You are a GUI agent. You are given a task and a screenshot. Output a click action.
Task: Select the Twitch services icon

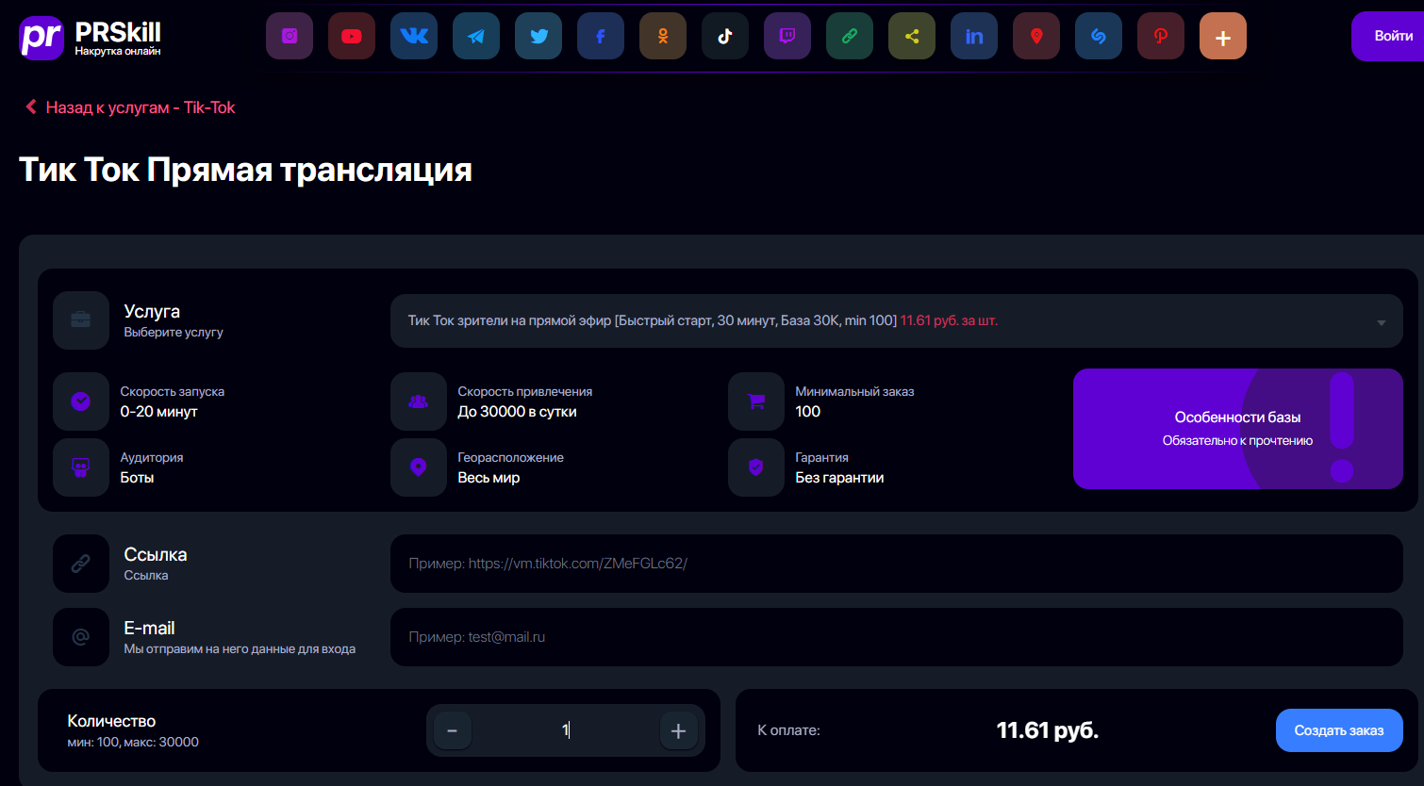click(x=787, y=36)
